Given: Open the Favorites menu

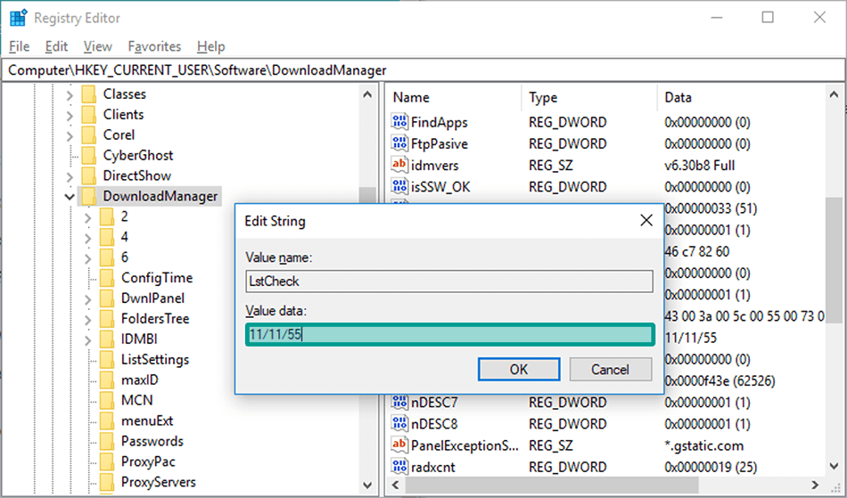Looking at the screenshot, I should 154,47.
